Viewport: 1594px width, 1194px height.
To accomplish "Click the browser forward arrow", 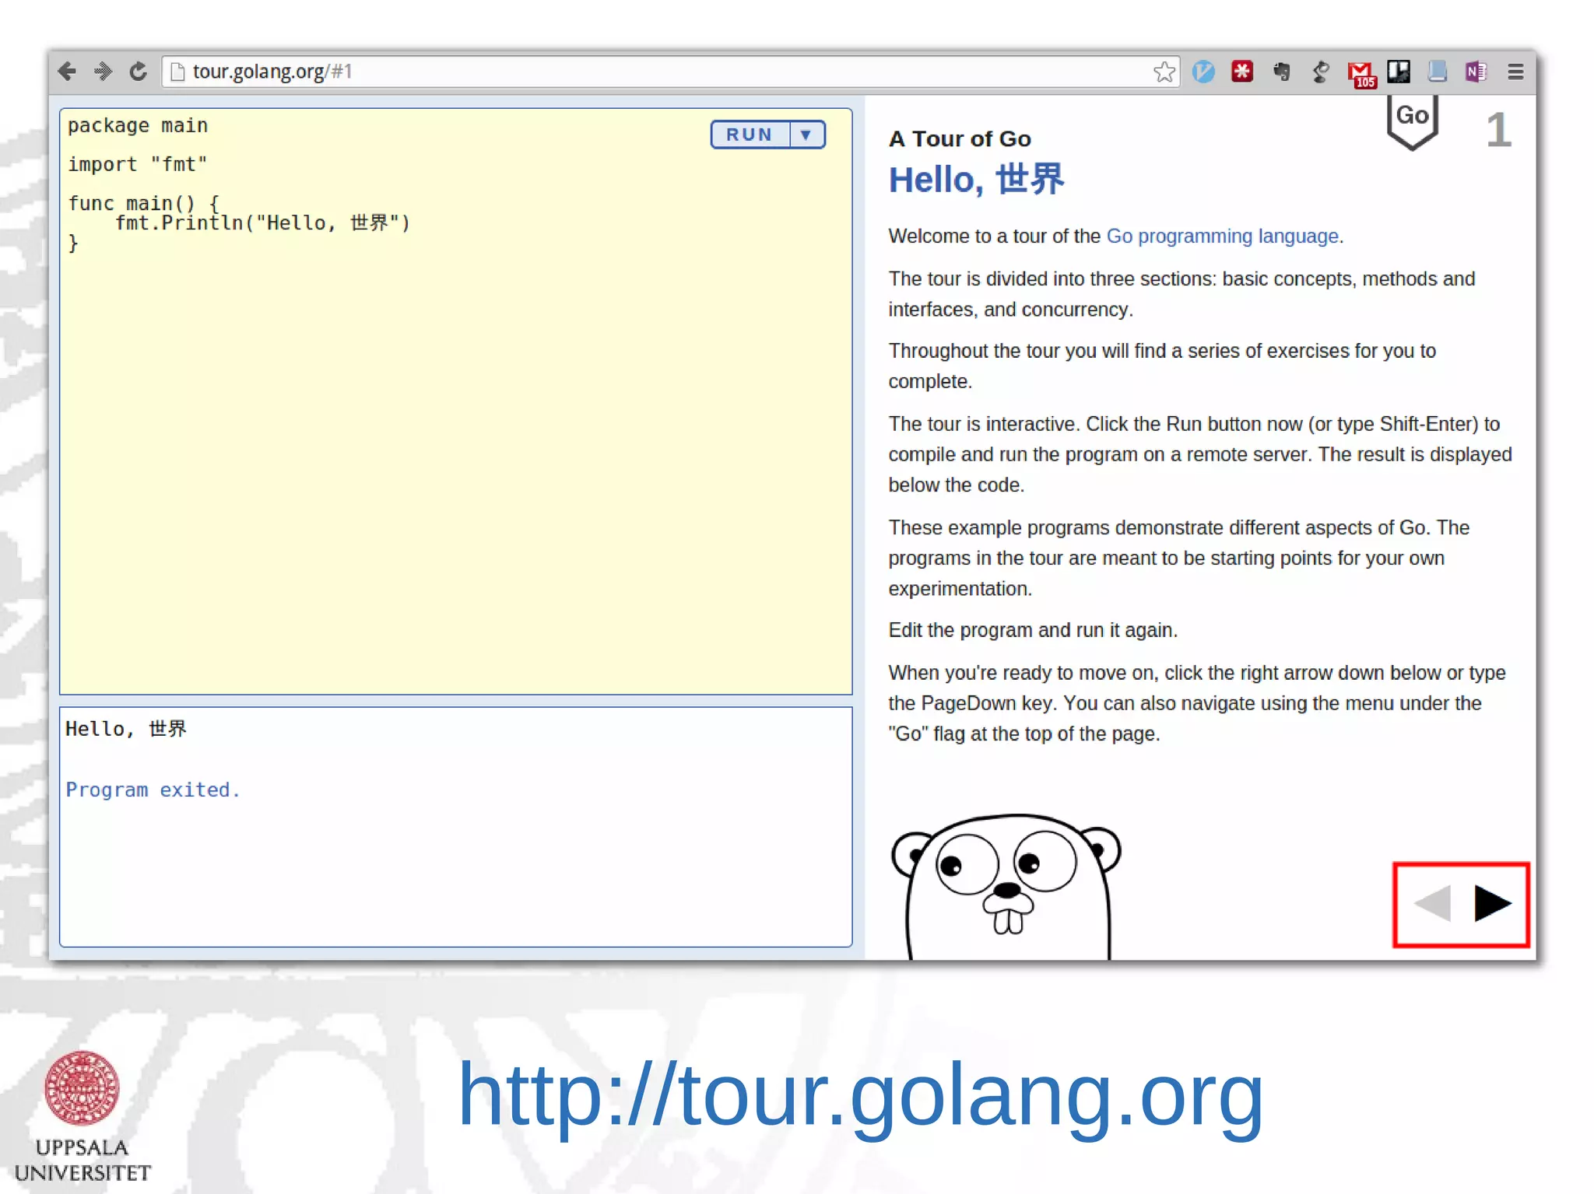I will pos(103,72).
